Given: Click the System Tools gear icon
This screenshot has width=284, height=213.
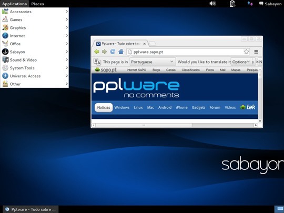Looking at the screenshot, I should (x=5, y=68).
